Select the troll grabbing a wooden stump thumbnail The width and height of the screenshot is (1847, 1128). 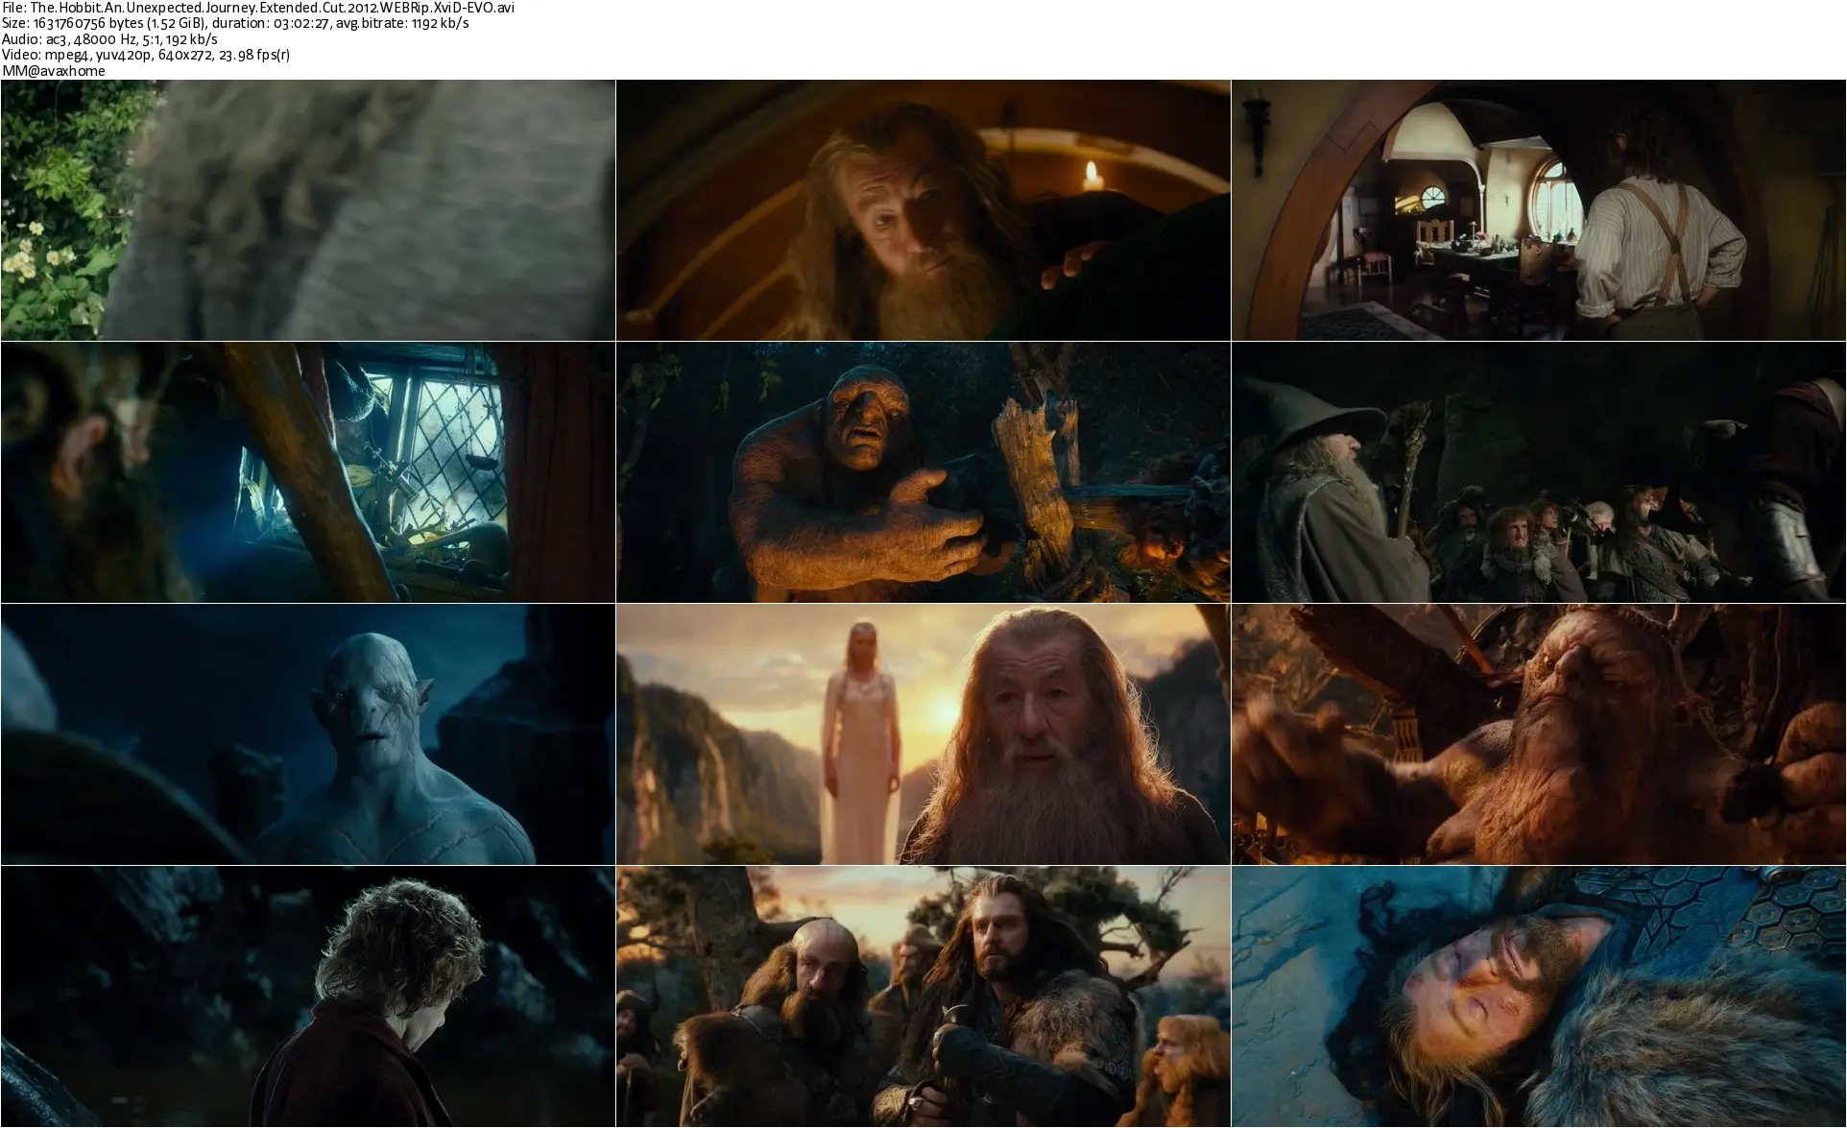click(923, 472)
